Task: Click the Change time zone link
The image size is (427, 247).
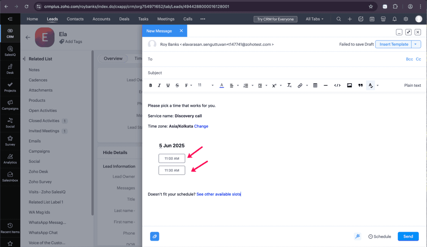Action: coord(201,126)
